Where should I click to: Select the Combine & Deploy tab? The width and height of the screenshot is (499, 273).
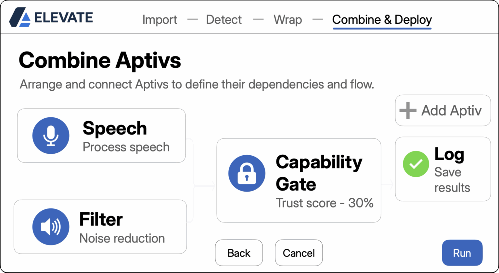coord(382,20)
